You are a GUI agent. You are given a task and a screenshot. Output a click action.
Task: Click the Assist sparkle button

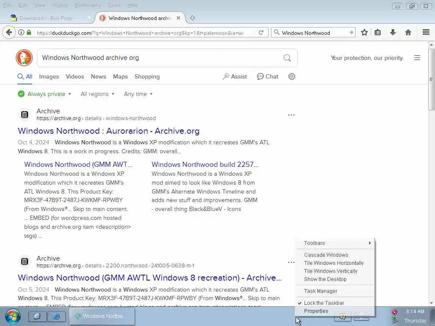(x=234, y=76)
